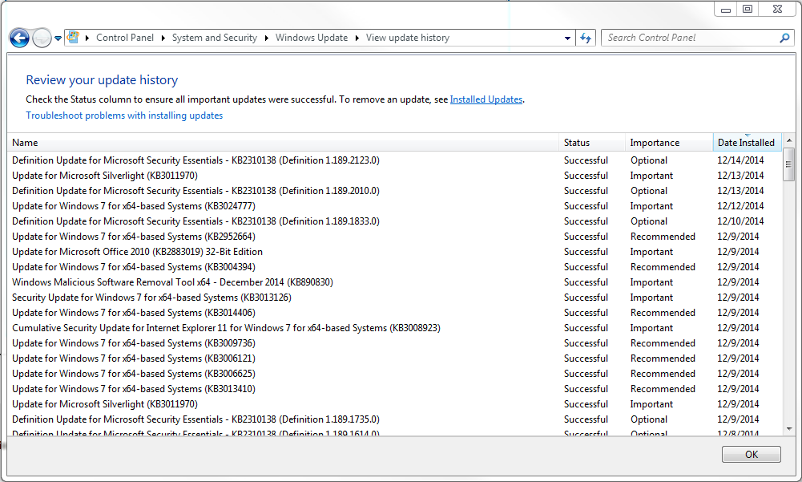Restore down the window
Viewport: 802px width, 482px height.
748,9
